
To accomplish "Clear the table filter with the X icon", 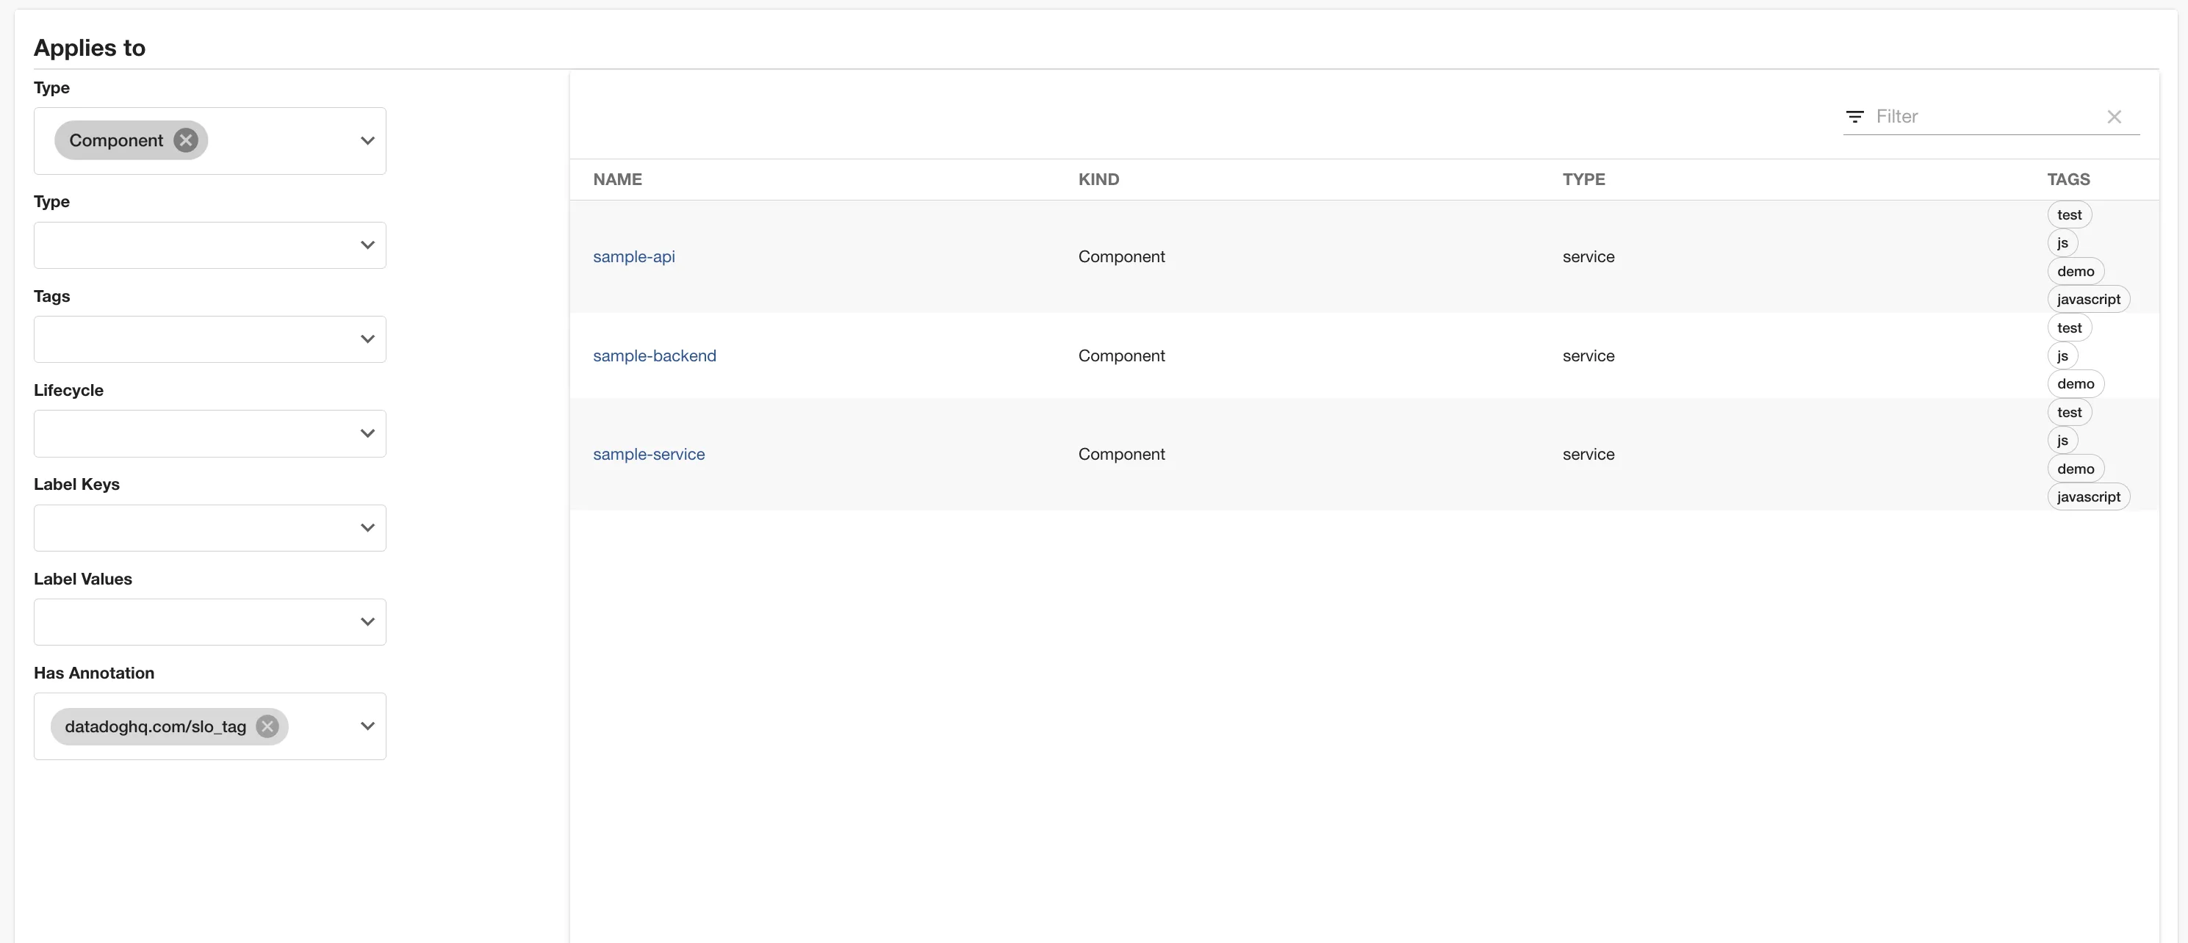I will [2114, 117].
